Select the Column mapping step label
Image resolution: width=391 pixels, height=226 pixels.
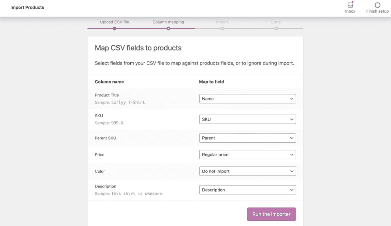(168, 22)
